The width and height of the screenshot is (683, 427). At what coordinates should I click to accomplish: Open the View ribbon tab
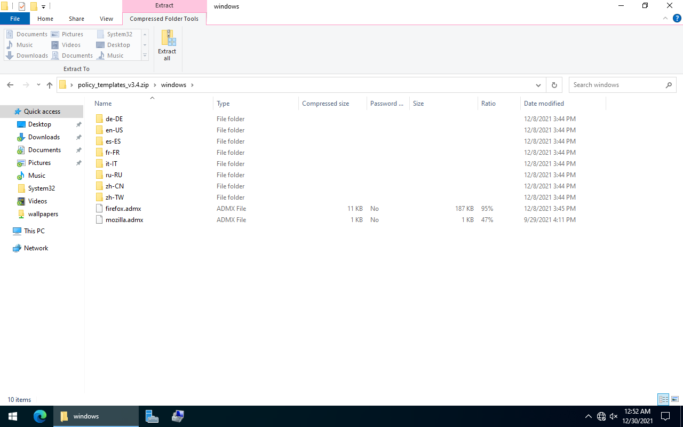(x=106, y=19)
